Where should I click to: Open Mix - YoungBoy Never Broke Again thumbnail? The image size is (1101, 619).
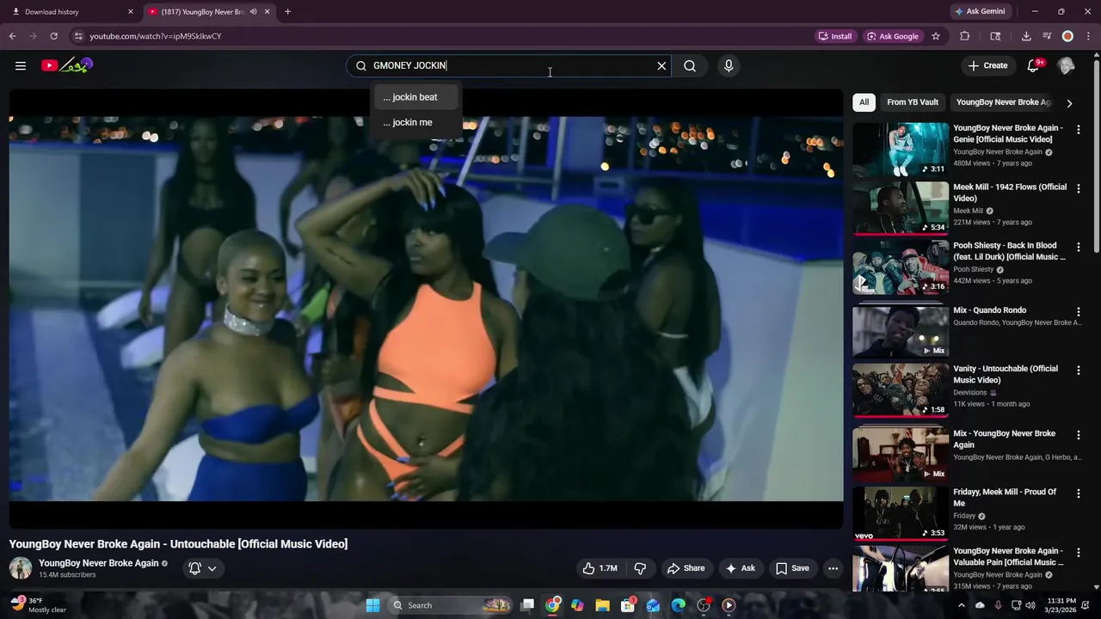(901, 453)
